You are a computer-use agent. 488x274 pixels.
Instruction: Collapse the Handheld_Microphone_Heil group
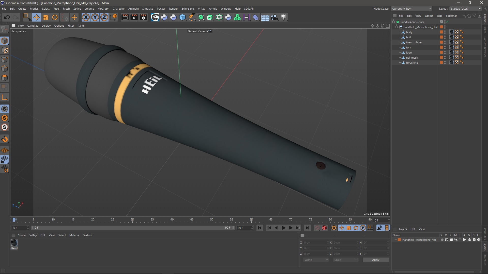click(396, 27)
